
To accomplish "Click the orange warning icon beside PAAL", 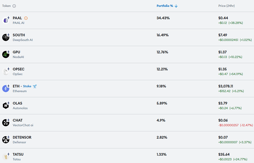I will 26,18.
